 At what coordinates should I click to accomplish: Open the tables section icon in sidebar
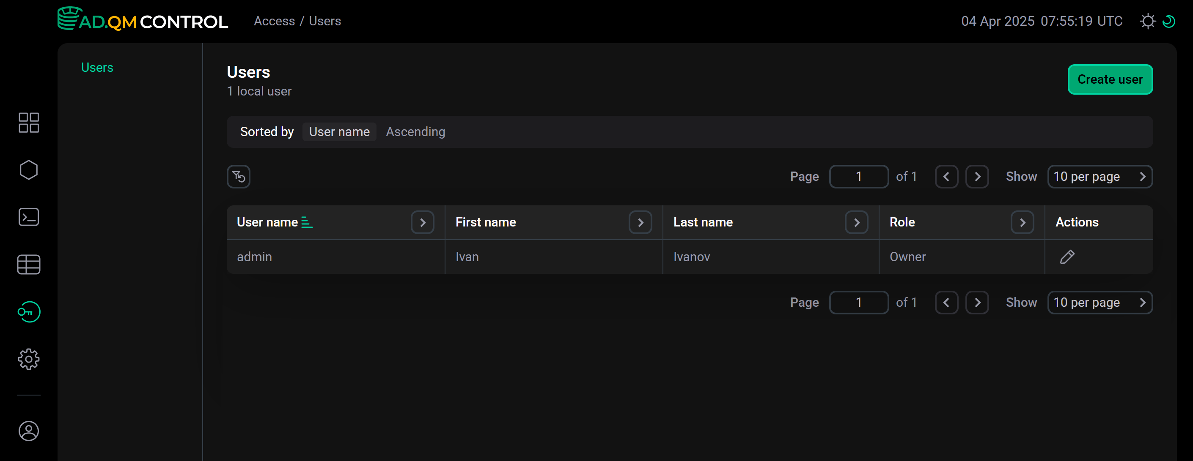[x=29, y=264]
